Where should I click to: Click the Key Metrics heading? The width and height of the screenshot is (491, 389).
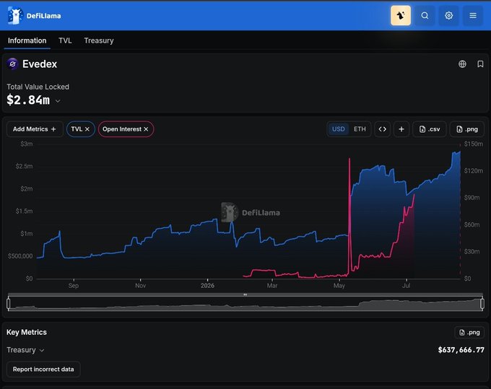coord(27,332)
